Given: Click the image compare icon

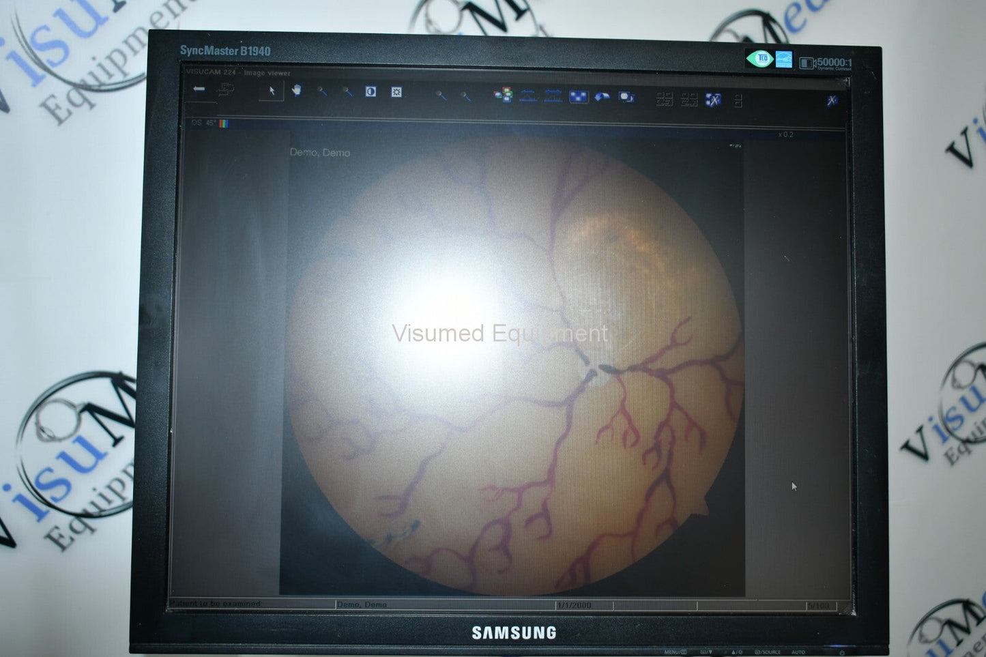Looking at the screenshot, I should pyautogui.click(x=626, y=98).
